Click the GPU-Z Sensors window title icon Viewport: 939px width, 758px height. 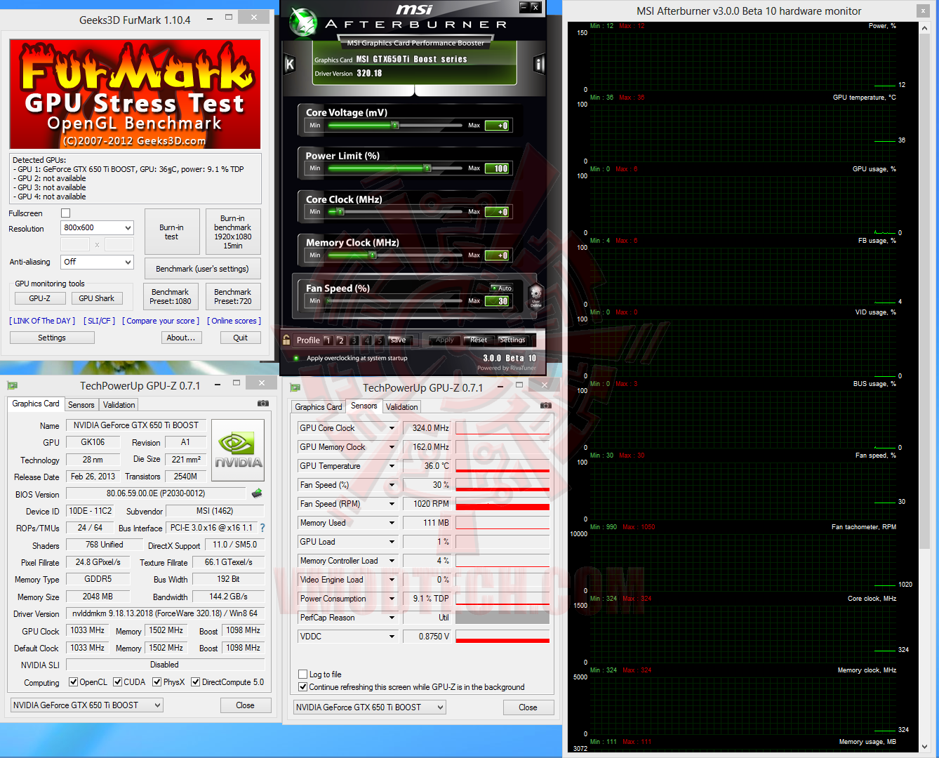point(295,387)
